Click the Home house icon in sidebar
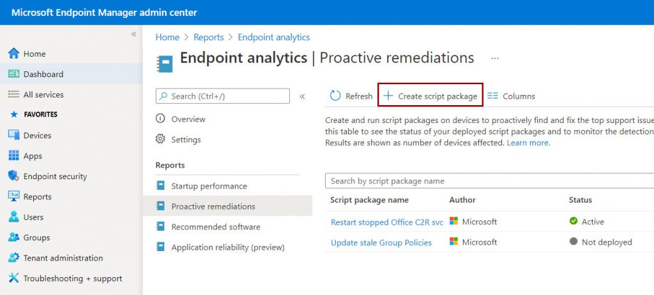Viewport: 654px width, 295px height. click(14, 54)
